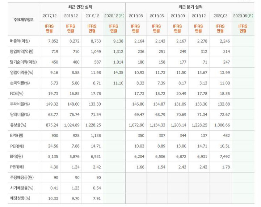261x207 pixels.
Task: Select the 314 operating profit for 2020.03
Action: tap(226, 52)
